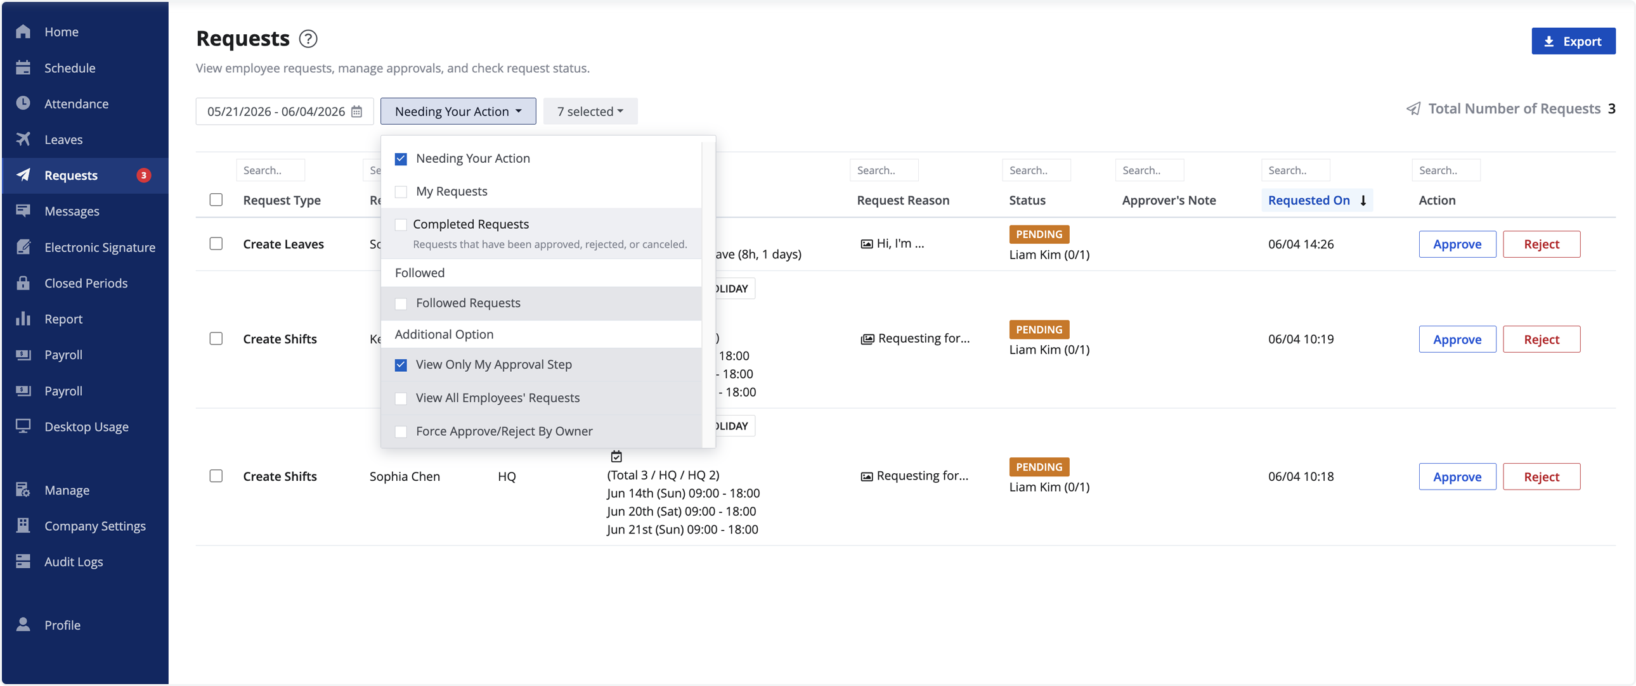Click the sort arrow on Requested On column
1636x686 pixels.
click(1363, 201)
